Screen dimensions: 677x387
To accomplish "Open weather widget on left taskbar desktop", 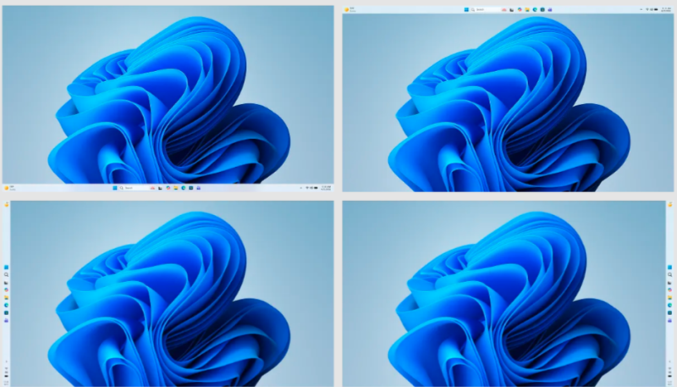I will [6, 205].
